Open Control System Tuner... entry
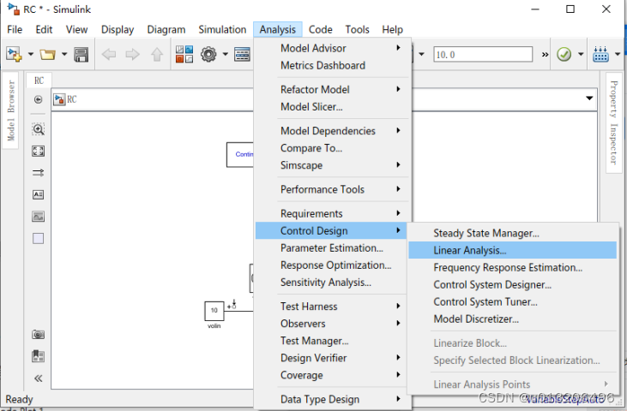The image size is (627, 411). pos(512,301)
